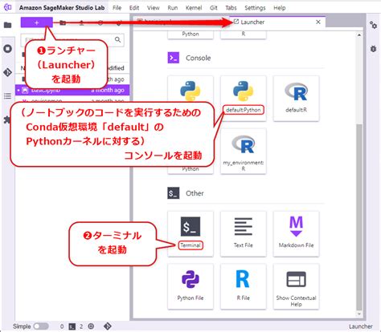This screenshot has width=381, height=332.
Task: Launch default:Python console
Action: pyautogui.click(x=243, y=99)
